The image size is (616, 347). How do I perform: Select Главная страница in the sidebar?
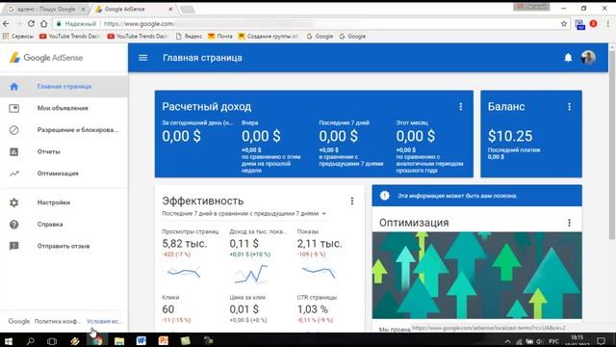coord(64,87)
